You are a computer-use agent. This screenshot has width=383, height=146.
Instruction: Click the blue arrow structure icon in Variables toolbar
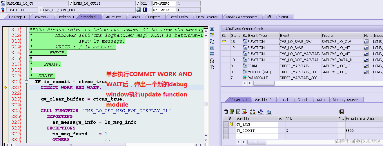(x=260, y=112)
